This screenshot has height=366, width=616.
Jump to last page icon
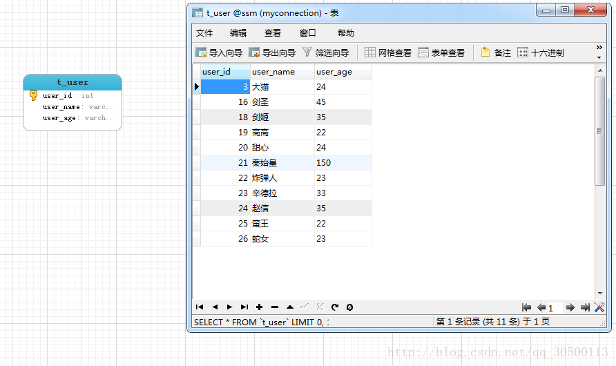point(586,307)
